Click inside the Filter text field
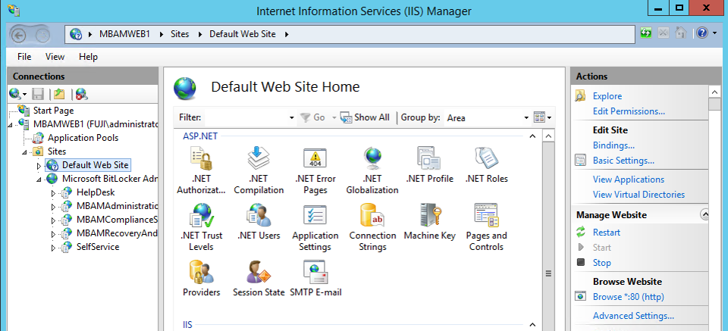Screen dimensions: 728x331 tap(245, 117)
